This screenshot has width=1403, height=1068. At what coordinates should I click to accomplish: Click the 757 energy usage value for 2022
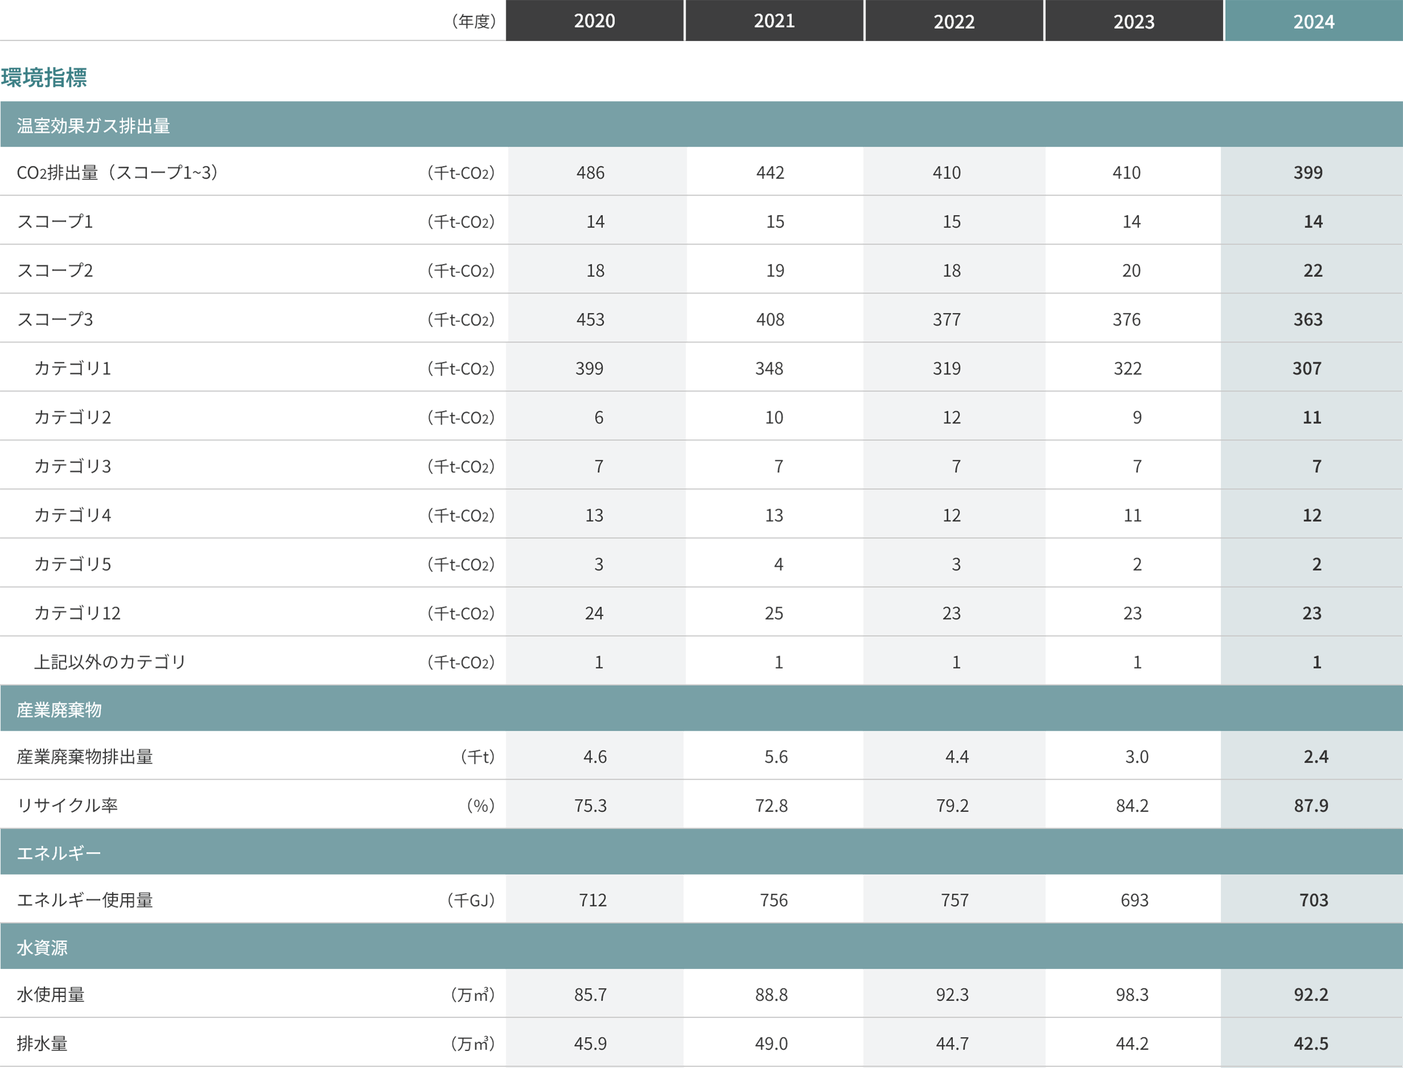955,900
